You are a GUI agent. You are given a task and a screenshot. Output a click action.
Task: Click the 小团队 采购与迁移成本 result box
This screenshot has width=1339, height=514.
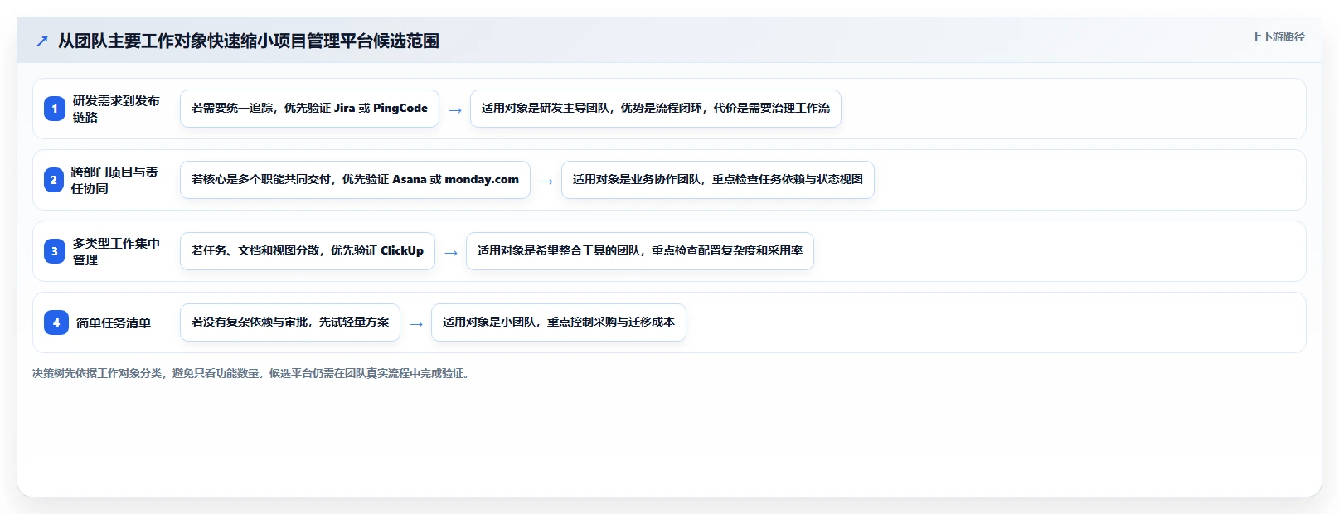coord(559,322)
